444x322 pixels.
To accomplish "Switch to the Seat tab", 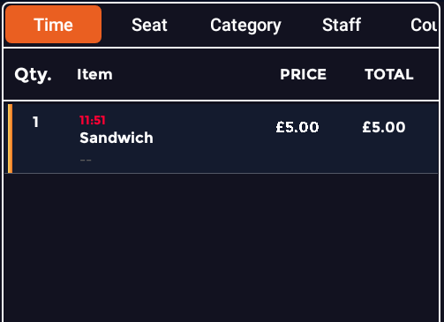I will pyautogui.click(x=149, y=25).
